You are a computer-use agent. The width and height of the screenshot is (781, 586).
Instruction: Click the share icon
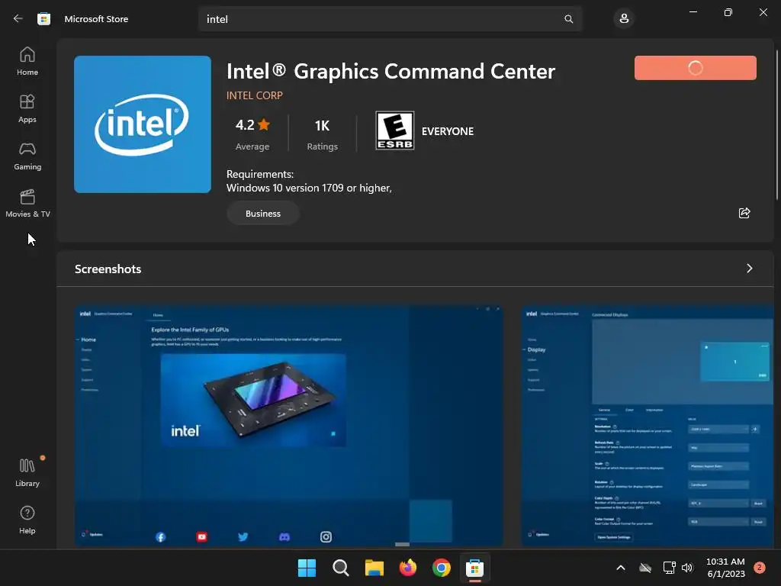coord(744,214)
